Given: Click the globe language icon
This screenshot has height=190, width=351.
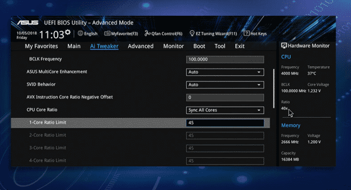Looking at the screenshot, I should tap(80, 33).
